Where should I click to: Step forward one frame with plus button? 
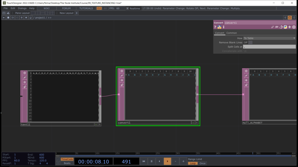(x=183, y=161)
